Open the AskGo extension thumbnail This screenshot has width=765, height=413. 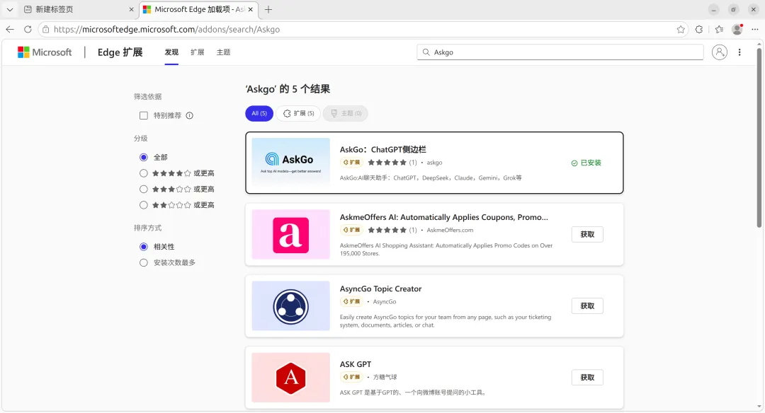click(x=291, y=162)
